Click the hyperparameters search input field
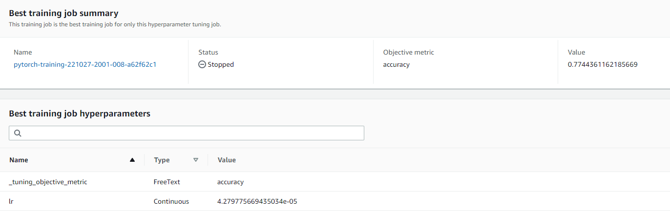This screenshot has width=670, height=211. (x=190, y=133)
